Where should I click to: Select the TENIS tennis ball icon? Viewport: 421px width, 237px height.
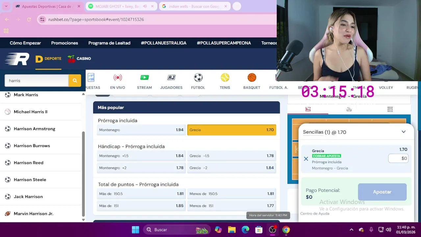pyautogui.click(x=225, y=78)
